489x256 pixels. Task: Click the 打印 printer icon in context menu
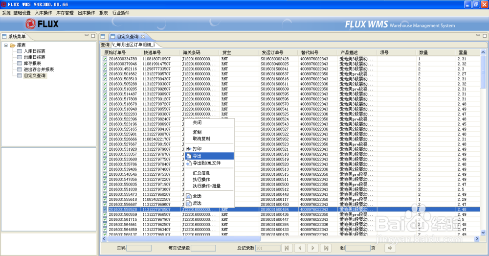[188, 149]
